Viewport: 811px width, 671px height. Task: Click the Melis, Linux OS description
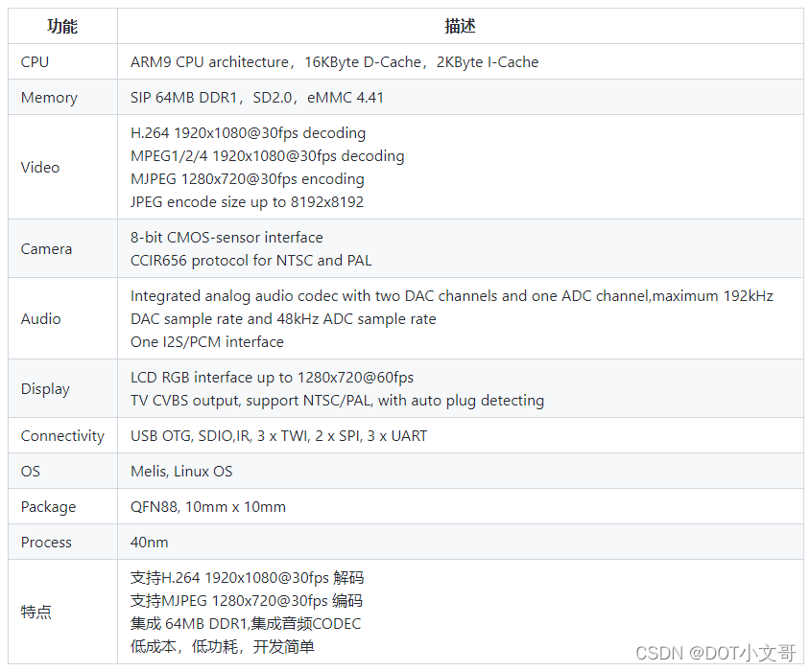coord(181,472)
